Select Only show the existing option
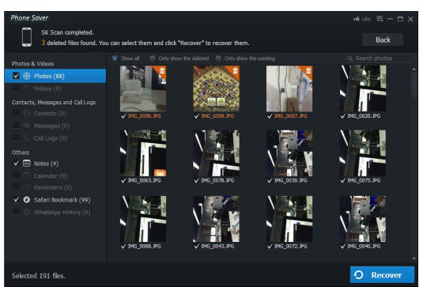This screenshot has width=427, height=287. tap(218, 59)
